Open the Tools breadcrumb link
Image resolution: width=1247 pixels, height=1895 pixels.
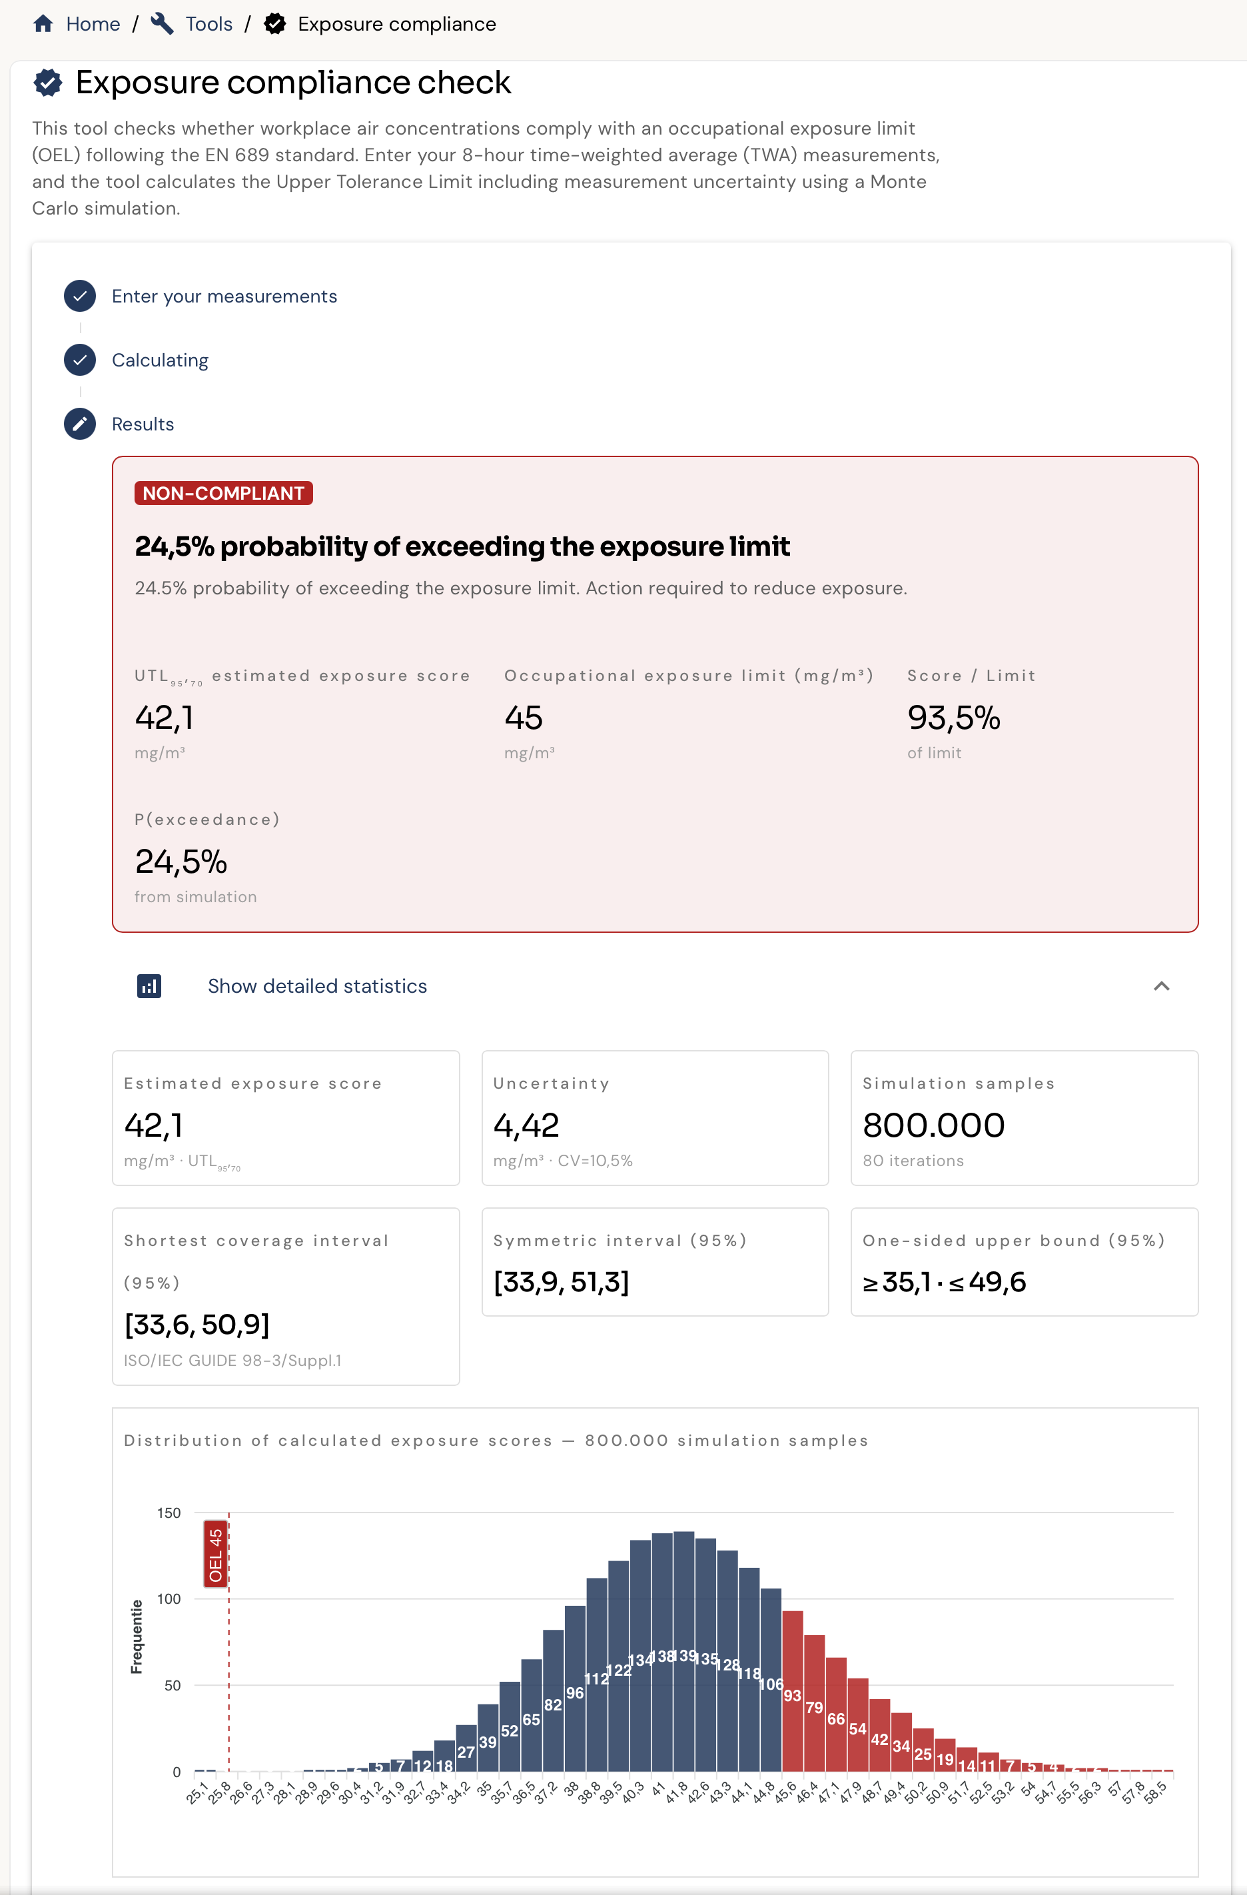click(209, 24)
